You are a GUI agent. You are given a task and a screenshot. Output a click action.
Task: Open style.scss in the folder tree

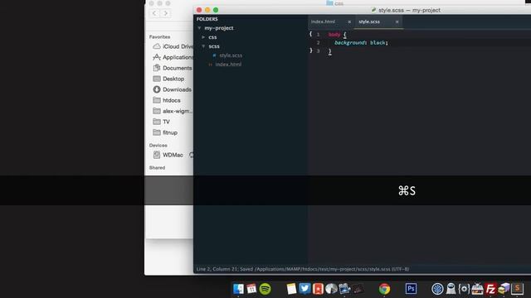[231, 55]
